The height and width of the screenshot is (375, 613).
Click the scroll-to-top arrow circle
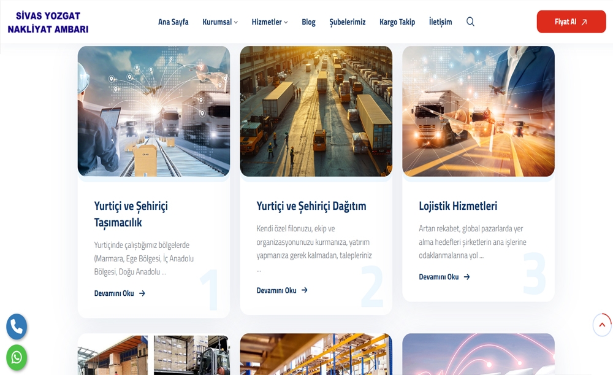point(602,325)
